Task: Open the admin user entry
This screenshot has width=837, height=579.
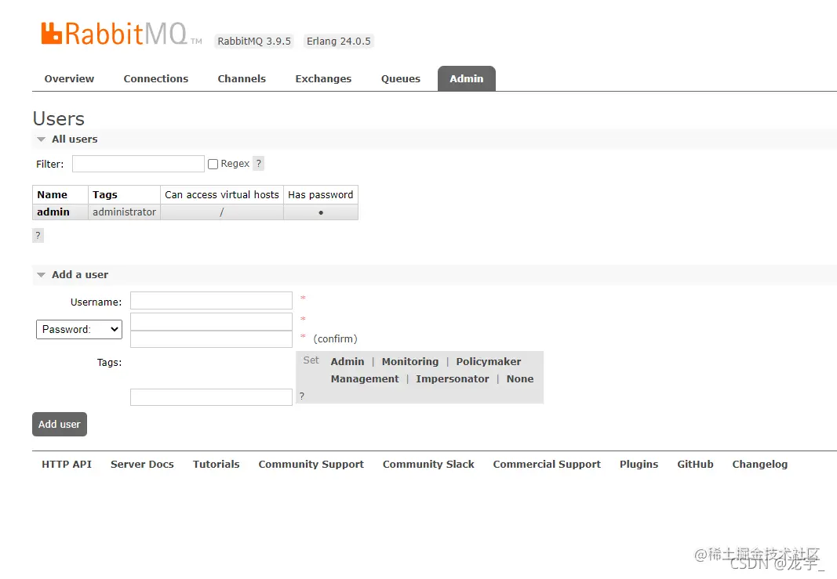Action: click(53, 212)
